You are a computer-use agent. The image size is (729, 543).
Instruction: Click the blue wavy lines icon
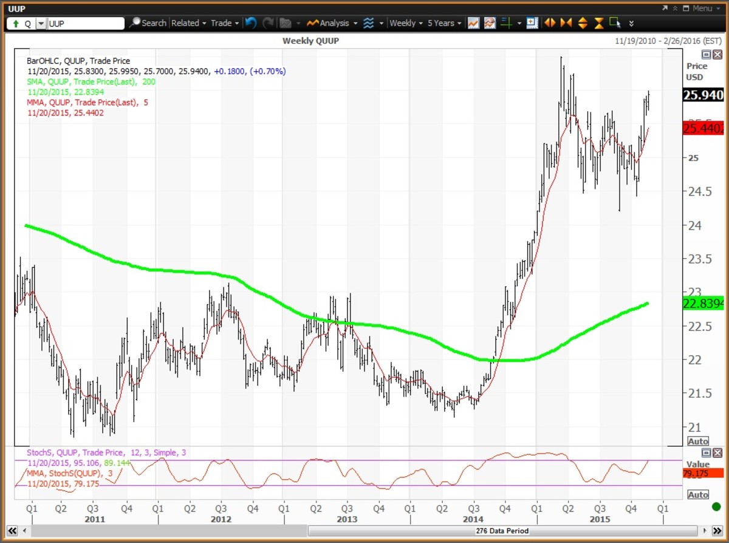click(368, 23)
